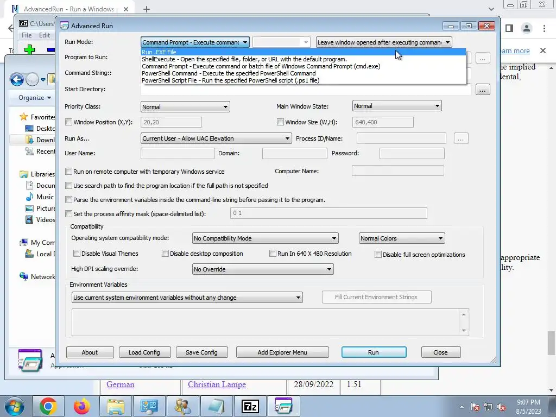
Task: Toggle process affinity mask checkbox
Action: [69, 214]
